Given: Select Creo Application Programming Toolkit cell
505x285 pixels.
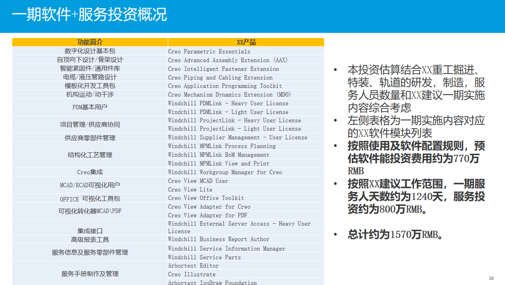Looking at the screenshot, I should pos(246,86).
